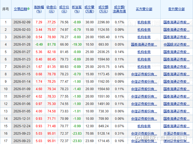Open 机构专用 buyer link for 2025-12-24

(144, 126)
